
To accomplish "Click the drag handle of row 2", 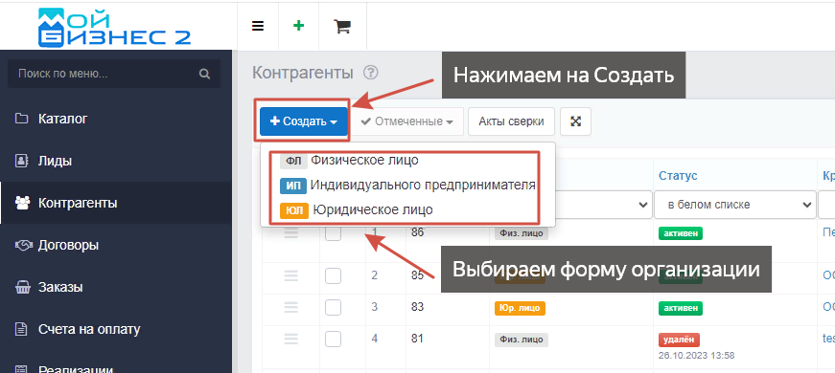I will pyautogui.click(x=290, y=275).
